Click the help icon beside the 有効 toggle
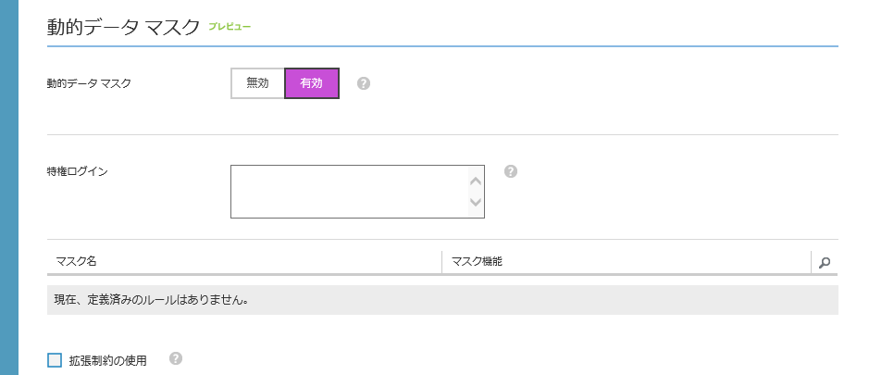This screenshot has height=375, width=869. point(364,83)
